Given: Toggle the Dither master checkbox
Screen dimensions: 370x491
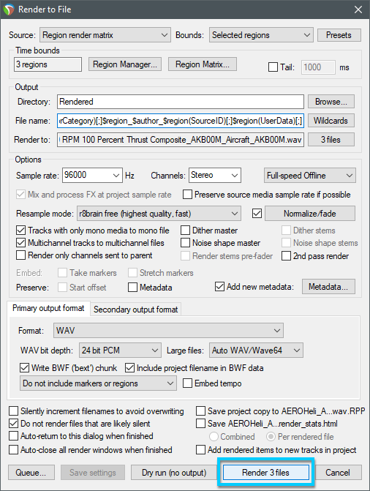Looking at the screenshot, I should (185, 230).
